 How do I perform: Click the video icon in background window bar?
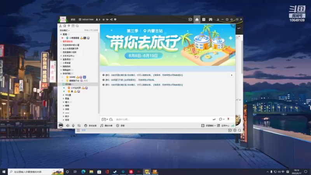click(x=230, y=130)
